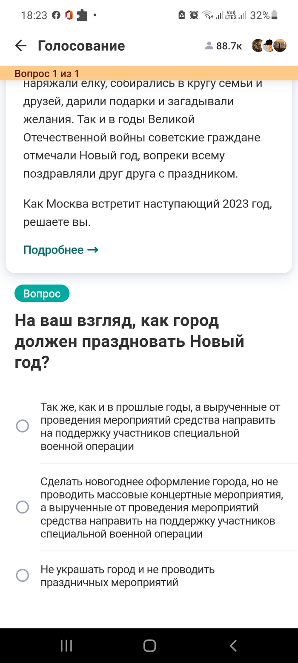This screenshot has height=663, width=298.
Task: Open the 'Подробнее' link
Action: [x=61, y=250]
